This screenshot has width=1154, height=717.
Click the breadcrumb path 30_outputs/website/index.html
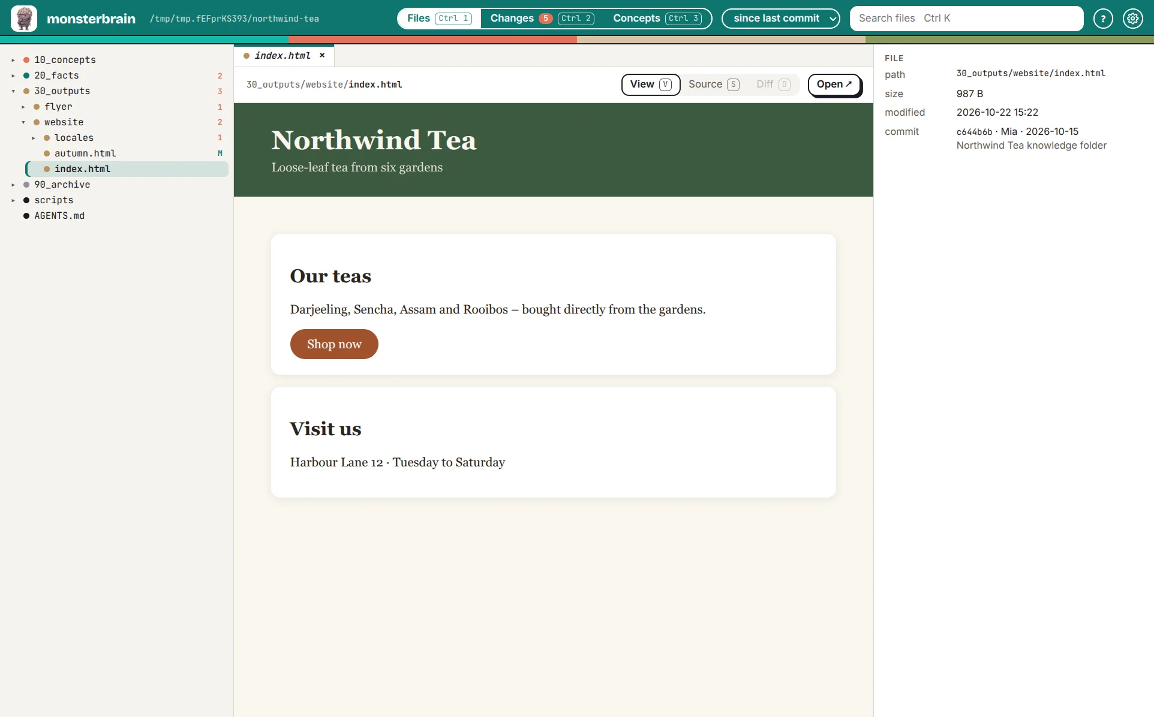coord(324,85)
